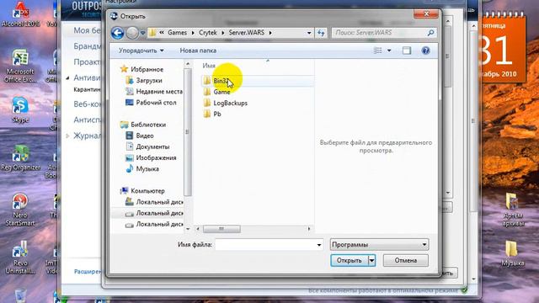Open Alcohol 120% desktop shortcut
Screen dimensions: 539x303
20,14
